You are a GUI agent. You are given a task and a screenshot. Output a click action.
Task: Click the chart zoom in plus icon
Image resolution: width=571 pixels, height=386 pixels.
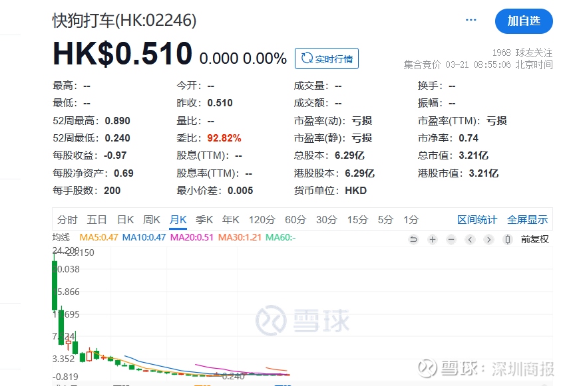(433, 240)
